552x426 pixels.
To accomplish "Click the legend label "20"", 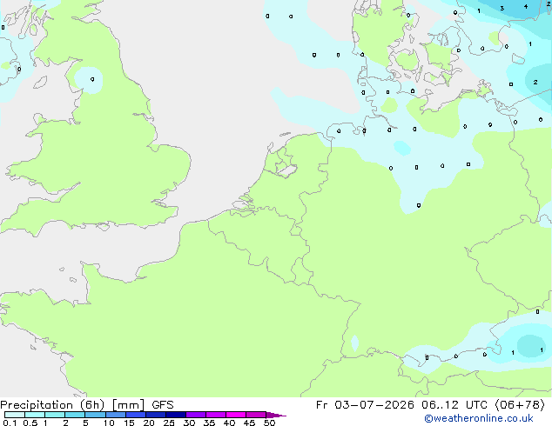I will pyautogui.click(x=149, y=423).
